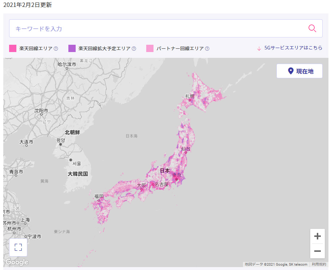Click the 地図データ ©2021 Google attribution text

click(x=276, y=264)
